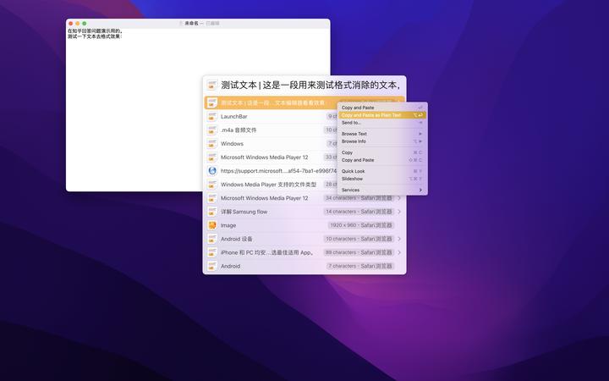Image resolution: width=609 pixels, height=381 pixels.
Task: Click icon of Media Player 12 row with 33 ch
Action: click(212, 157)
